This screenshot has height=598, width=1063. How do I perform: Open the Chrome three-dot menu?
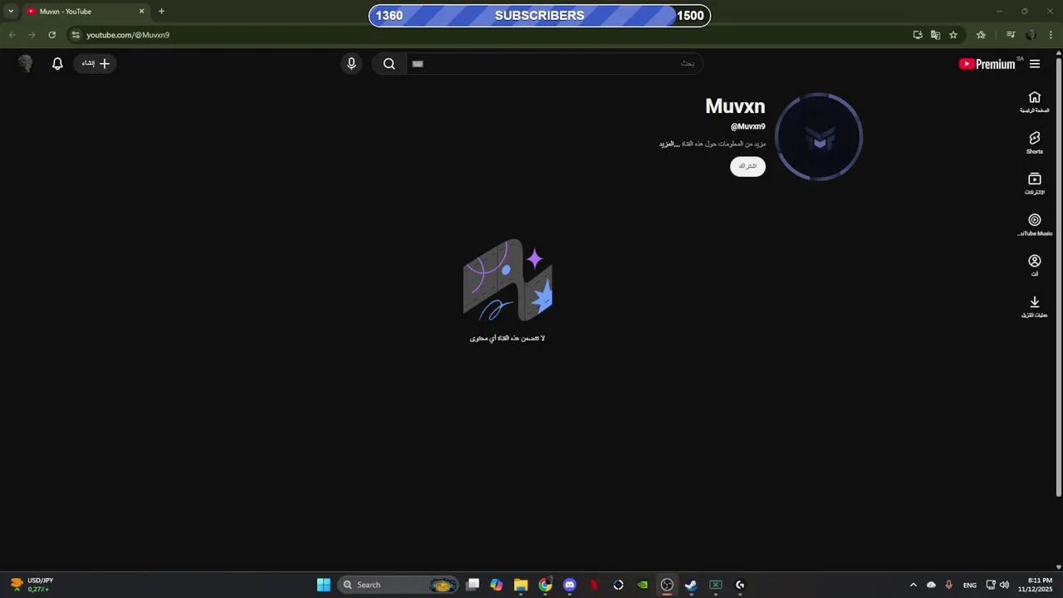1051,35
